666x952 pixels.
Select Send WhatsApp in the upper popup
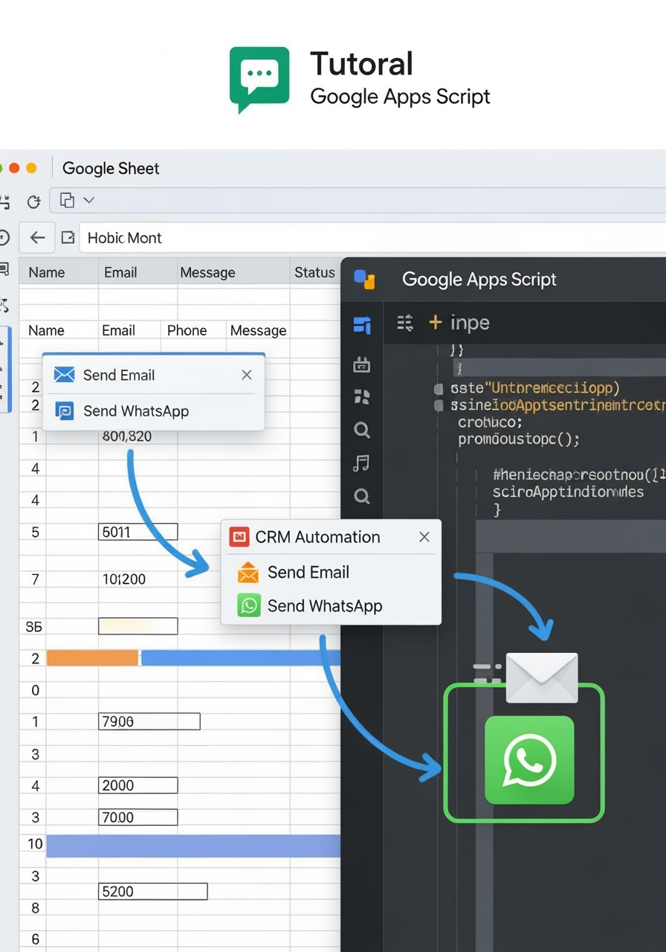tap(135, 411)
